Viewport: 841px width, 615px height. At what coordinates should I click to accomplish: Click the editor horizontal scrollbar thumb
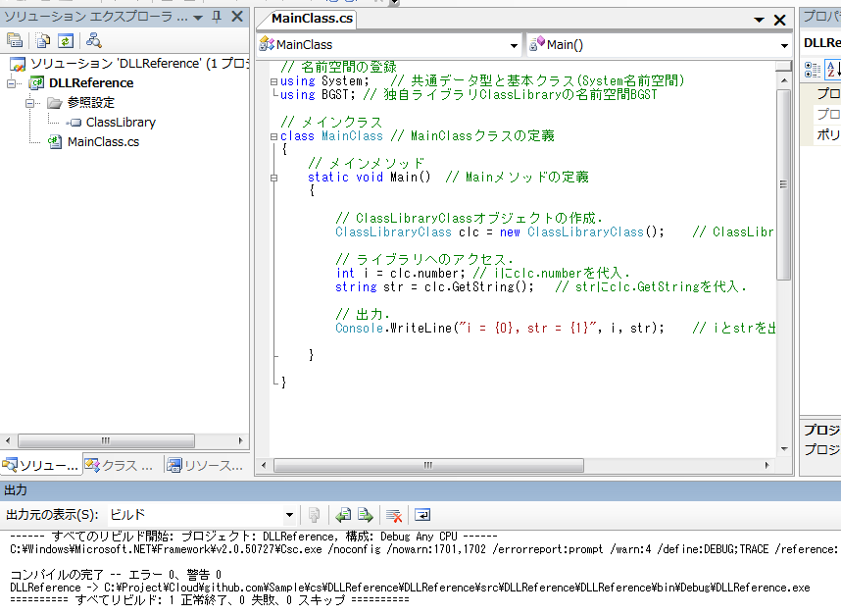click(x=428, y=465)
